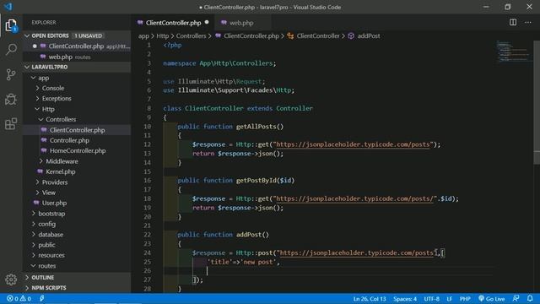540x304 pixels.
Task: Expand the Outline panel
Action: coord(77,278)
